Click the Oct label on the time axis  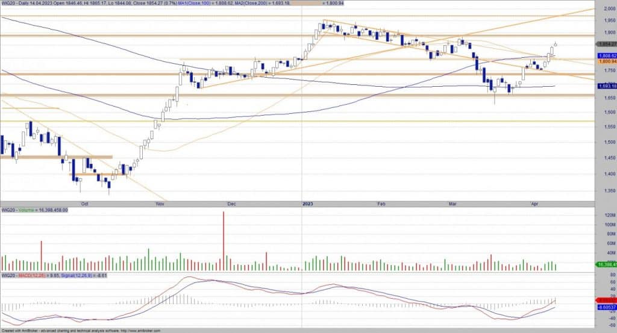point(84,205)
